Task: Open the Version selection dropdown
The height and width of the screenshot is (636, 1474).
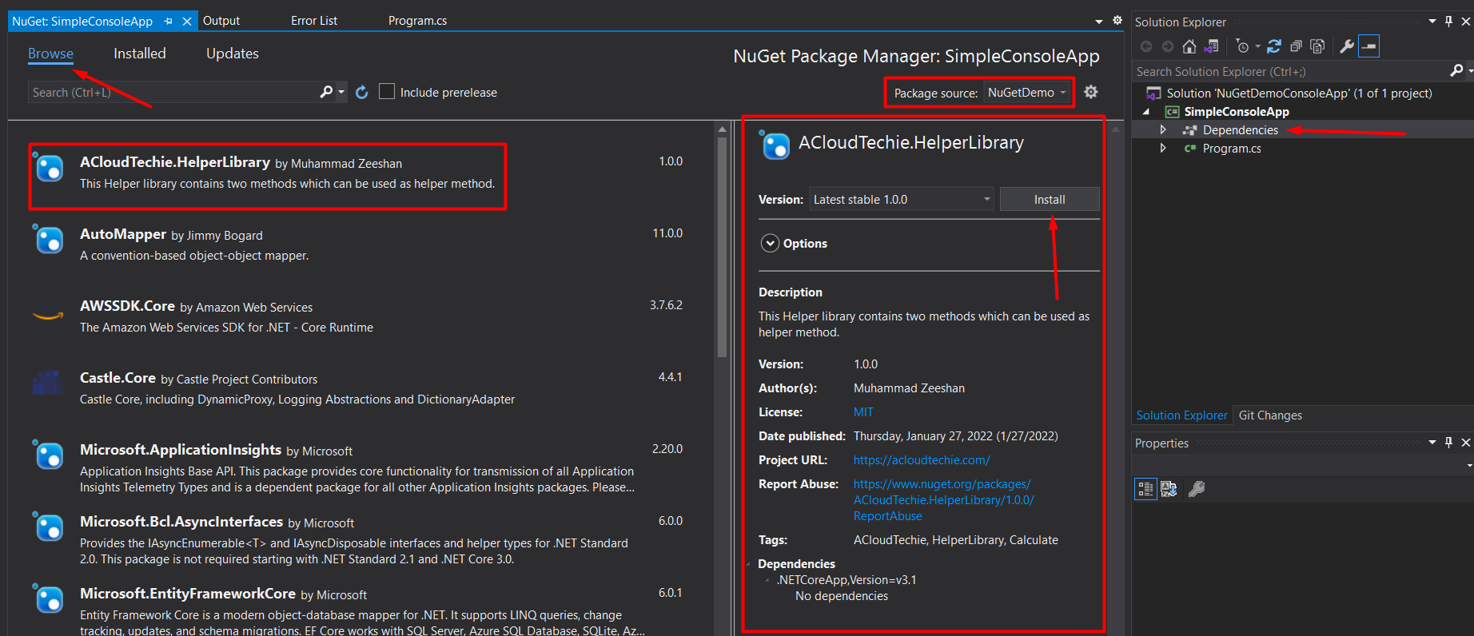Action: [x=902, y=199]
